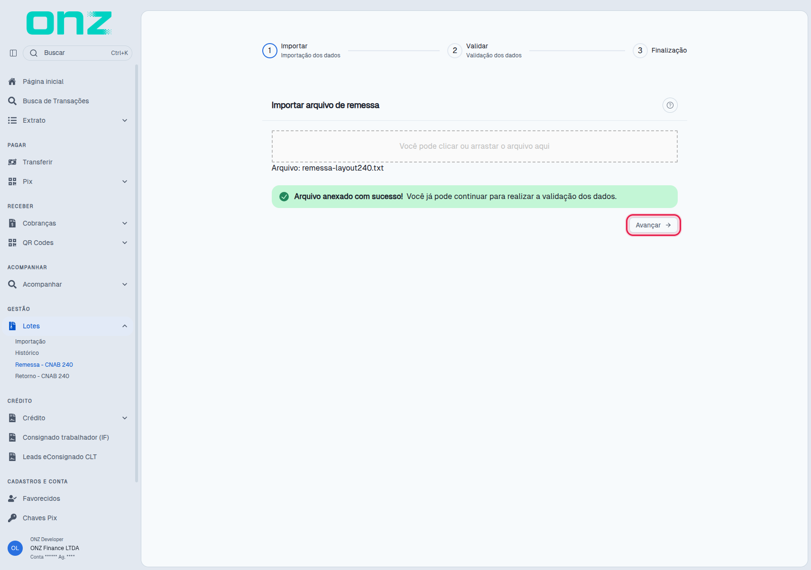The width and height of the screenshot is (811, 570).
Task: Click the Extrato list icon
Action: pos(12,120)
